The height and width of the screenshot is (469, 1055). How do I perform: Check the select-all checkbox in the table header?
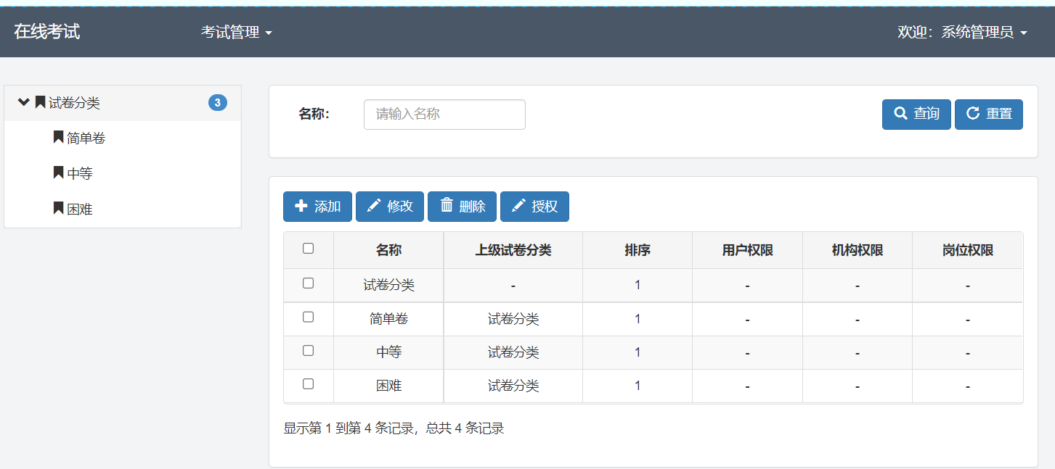click(309, 249)
